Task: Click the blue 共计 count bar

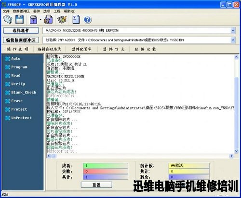Action: (x=106, y=177)
